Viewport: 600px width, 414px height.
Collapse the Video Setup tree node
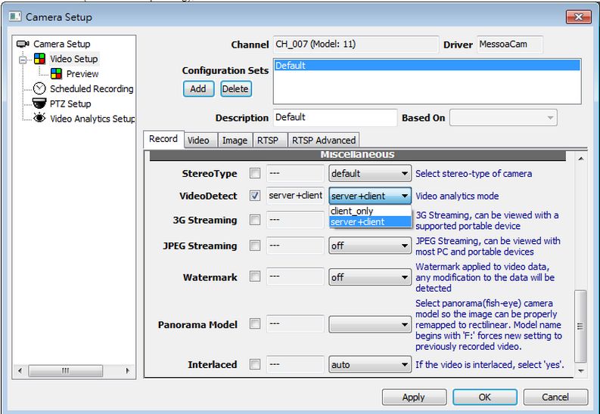coord(23,60)
